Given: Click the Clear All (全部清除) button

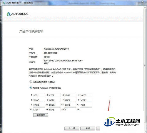Looking at the screenshot, I should click(41, 115).
